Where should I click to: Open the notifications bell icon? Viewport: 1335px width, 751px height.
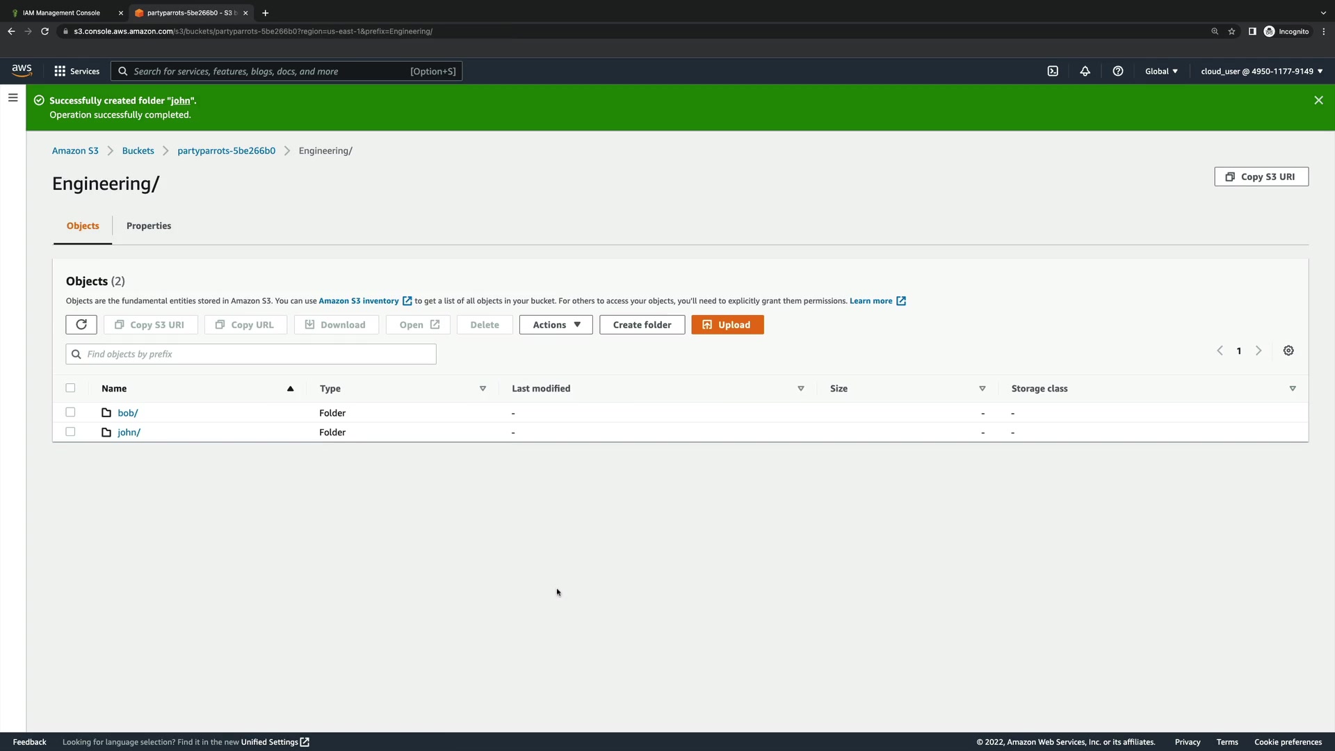(x=1085, y=71)
